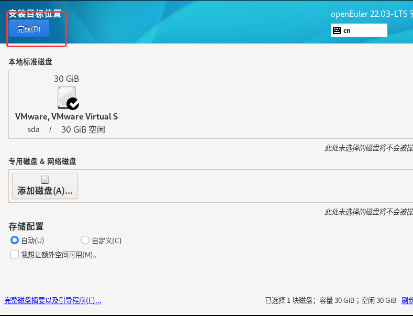413x316 pixels.
Task: Open the cn keyboard layout field
Action: pos(359,30)
